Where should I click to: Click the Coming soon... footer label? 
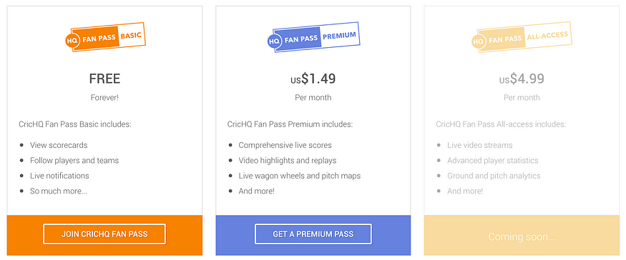pos(522,237)
